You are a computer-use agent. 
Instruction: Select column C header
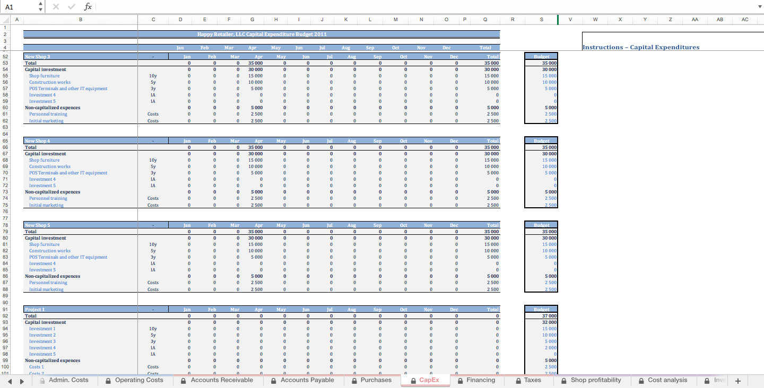click(153, 20)
